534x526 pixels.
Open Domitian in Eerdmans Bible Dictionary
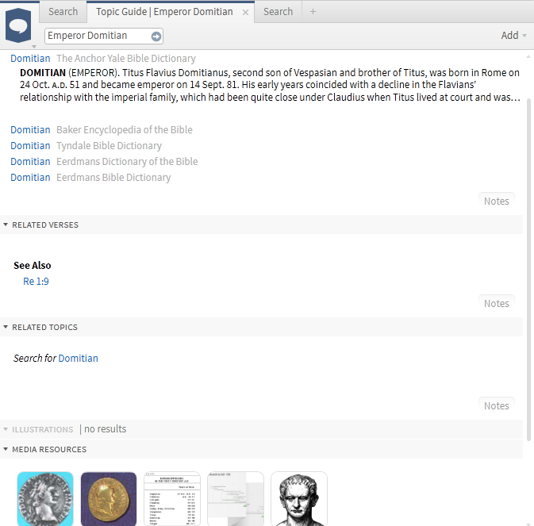coord(30,178)
